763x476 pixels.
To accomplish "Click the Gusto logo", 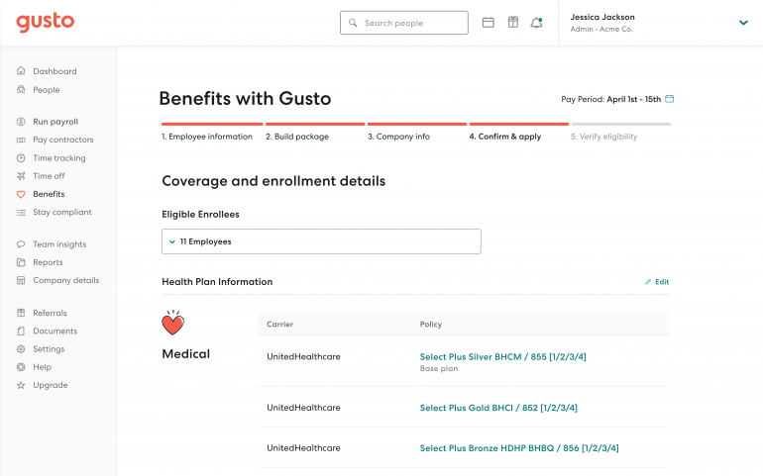I will 46,23.
